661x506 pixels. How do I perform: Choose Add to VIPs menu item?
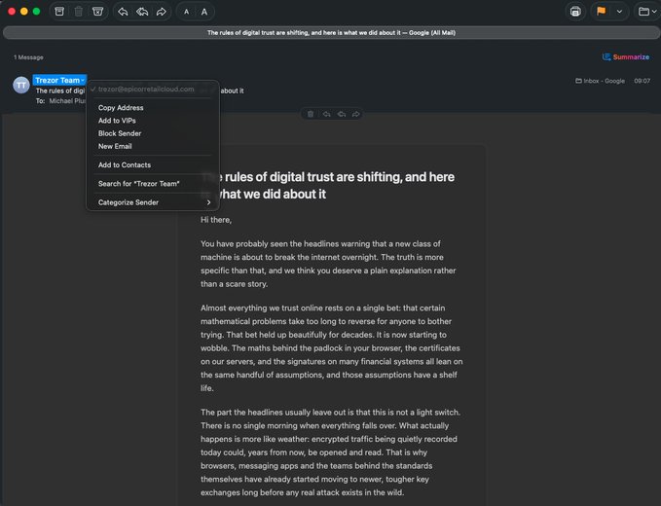(117, 121)
